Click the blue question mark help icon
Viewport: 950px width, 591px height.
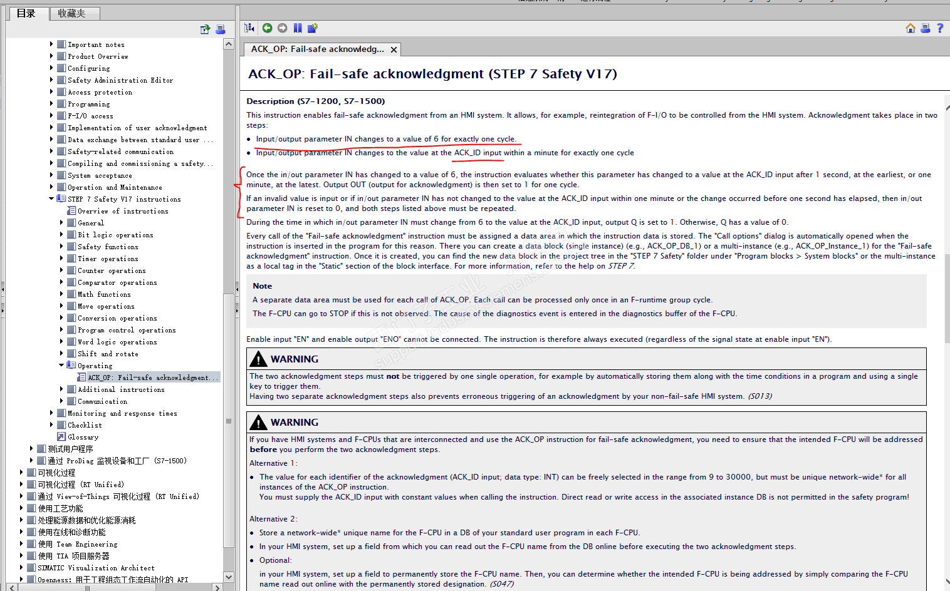pos(940,28)
